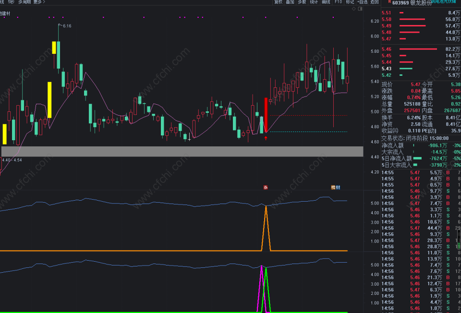The width and height of the screenshot is (461, 313).
Task: Switch to 多周期 multi-period view
Action: (x=24, y=2)
